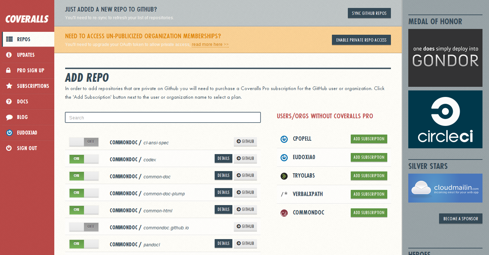Open GitHub for the common-doc repo

245,175
